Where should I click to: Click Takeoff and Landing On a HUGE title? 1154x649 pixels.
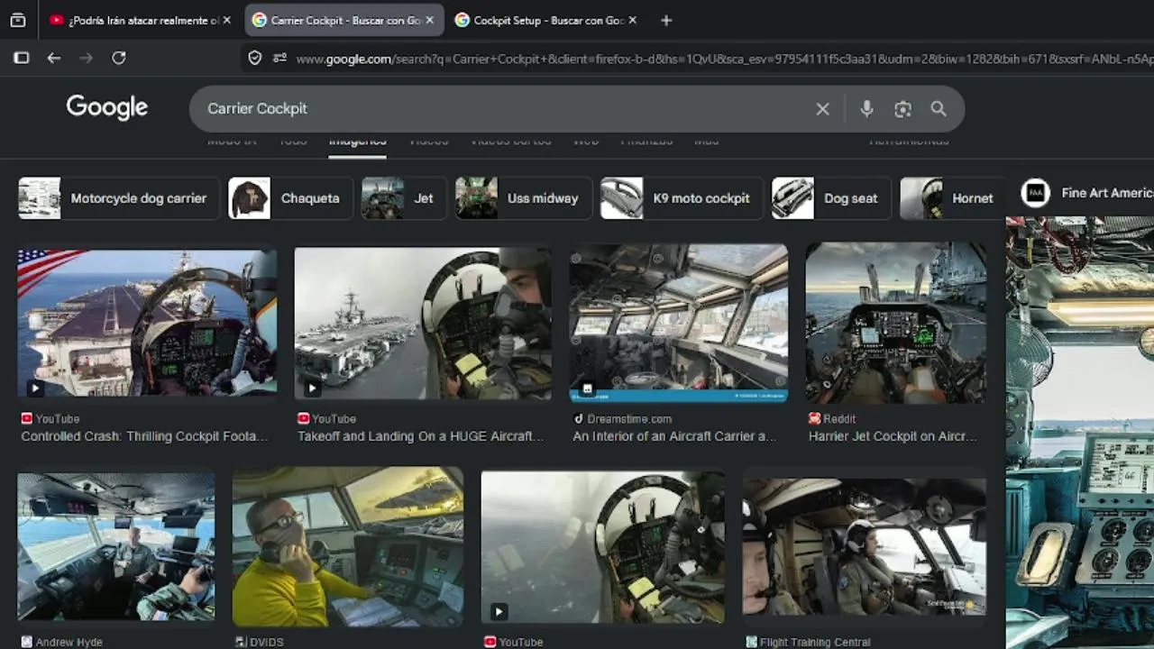[420, 436]
